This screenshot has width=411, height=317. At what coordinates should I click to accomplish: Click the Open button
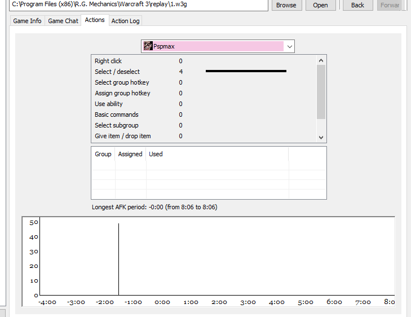[320, 5]
